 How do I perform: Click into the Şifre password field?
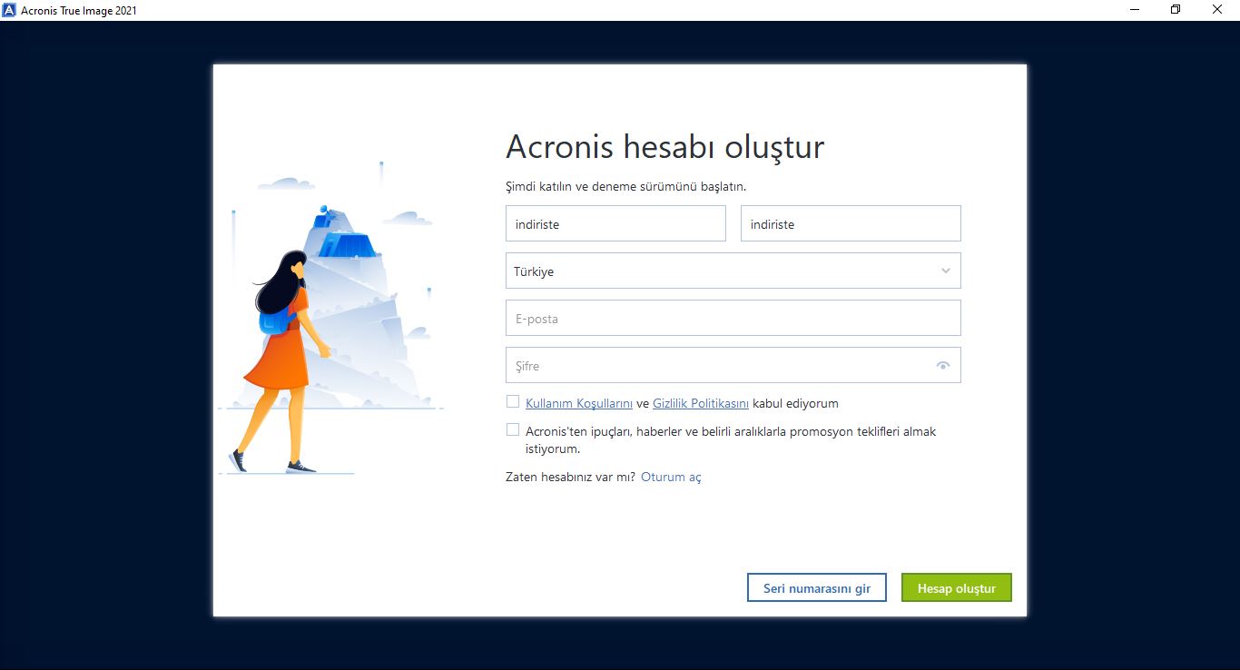733,365
